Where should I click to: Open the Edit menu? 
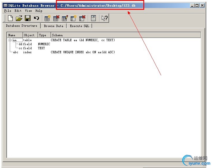click(18, 11)
